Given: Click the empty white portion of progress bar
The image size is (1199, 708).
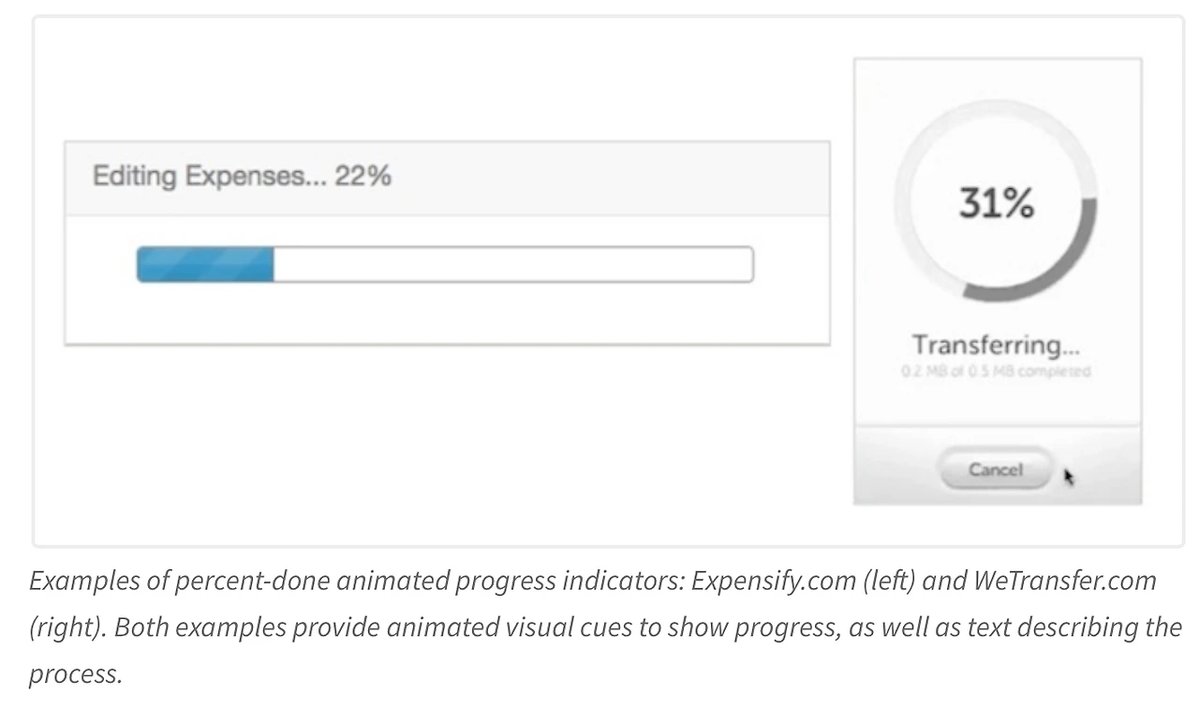Looking at the screenshot, I should pyautogui.click(x=512, y=264).
